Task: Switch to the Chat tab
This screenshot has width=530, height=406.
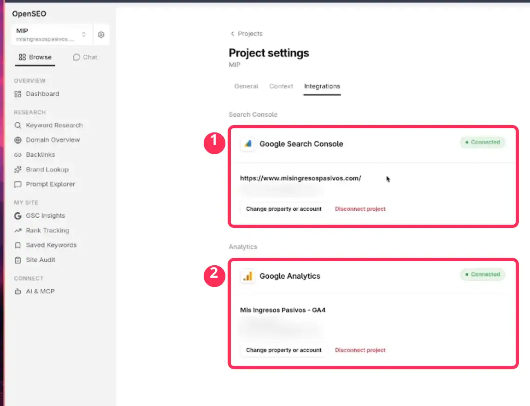Action: click(85, 57)
